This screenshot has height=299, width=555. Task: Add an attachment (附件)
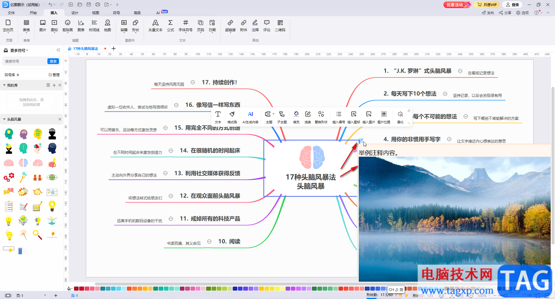(244, 25)
